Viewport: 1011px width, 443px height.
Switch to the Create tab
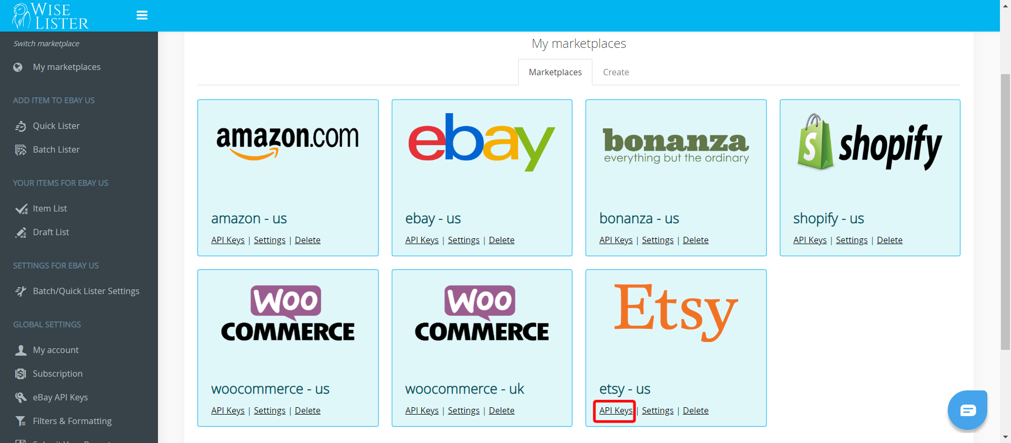(x=616, y=72)
